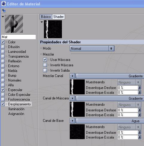Check the Invertir Salida option
144x146 pixels.
point(45,70)
